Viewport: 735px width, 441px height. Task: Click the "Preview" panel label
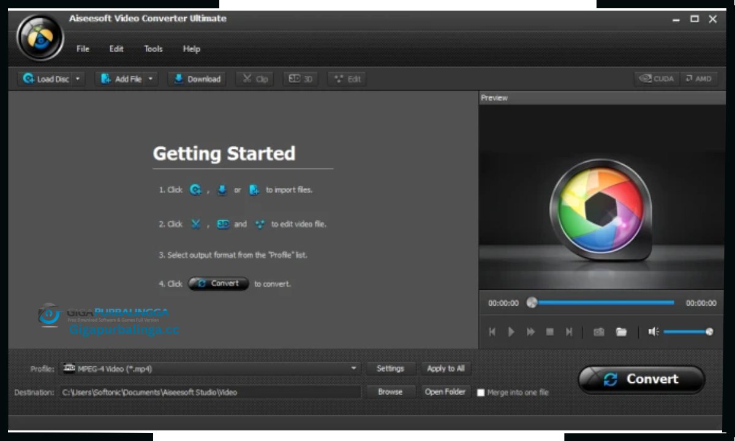[494, 98]
